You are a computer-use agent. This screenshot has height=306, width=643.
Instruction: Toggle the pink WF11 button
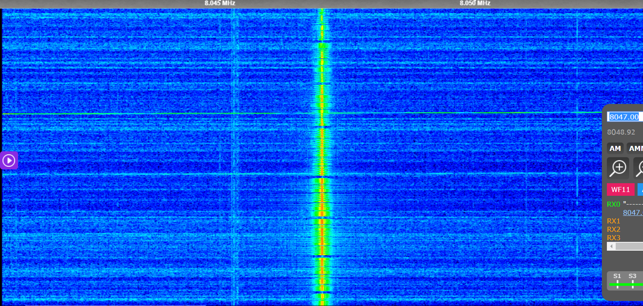click(x=620, y=189)
